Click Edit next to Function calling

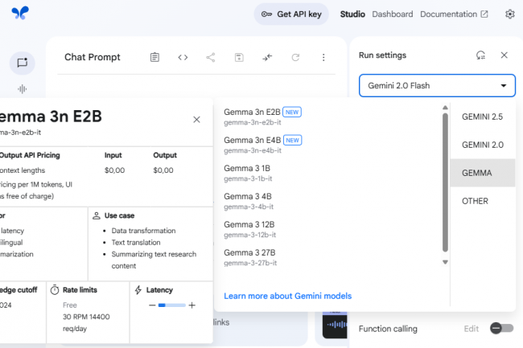point(471,329)
